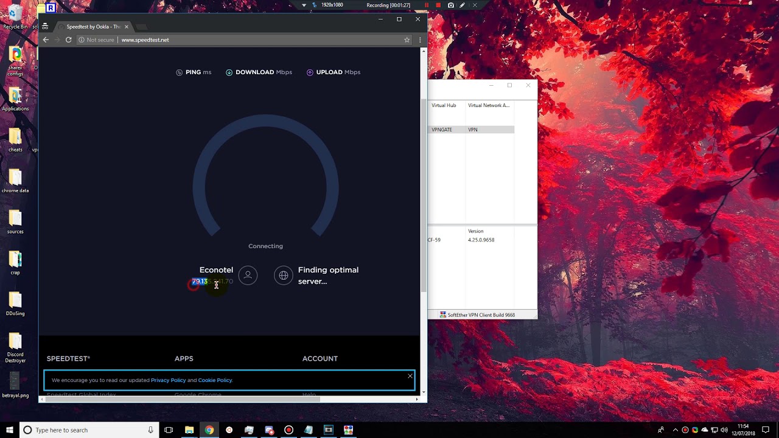Click the Not secure site info icon
This screenshot has width=779, height=438.
[x=81, y=40]
